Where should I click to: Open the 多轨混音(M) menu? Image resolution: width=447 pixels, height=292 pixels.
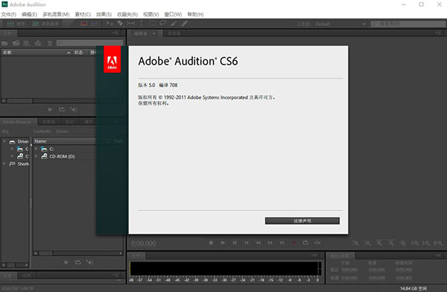[56, 14]
